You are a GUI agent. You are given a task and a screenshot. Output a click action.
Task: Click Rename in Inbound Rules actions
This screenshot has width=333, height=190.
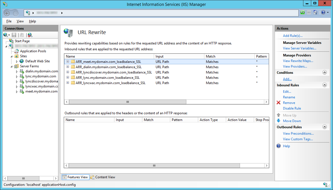point(289,97)
